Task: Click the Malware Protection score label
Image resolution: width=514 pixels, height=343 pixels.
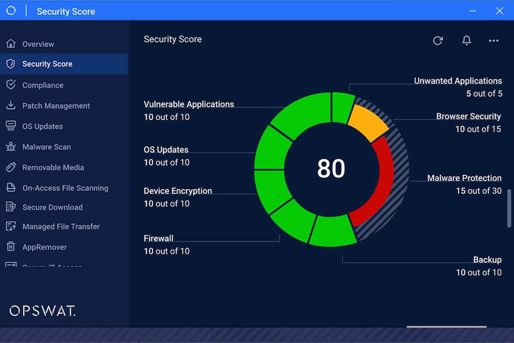Action: coord(464,178)
